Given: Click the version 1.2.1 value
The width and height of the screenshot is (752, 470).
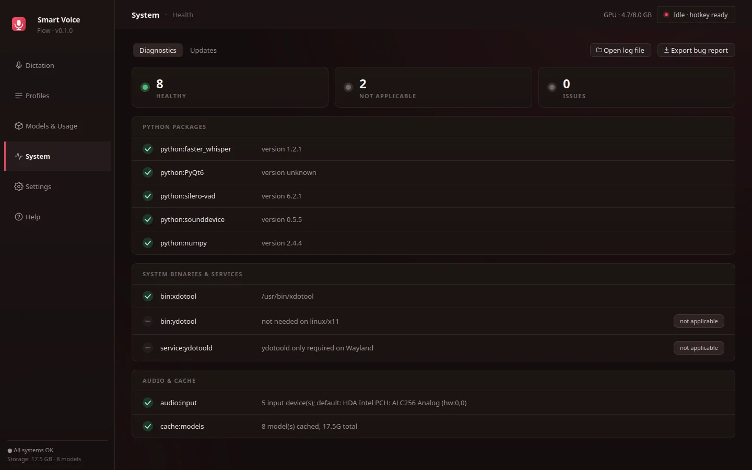Looking at the screenshot, I should 281,149.
